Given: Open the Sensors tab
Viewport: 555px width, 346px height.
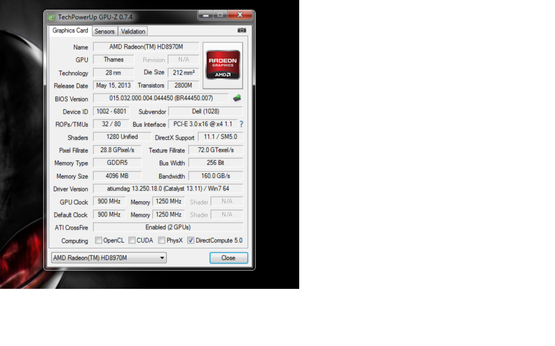Looking at the screenshot, I should click(x=104, y=31).
